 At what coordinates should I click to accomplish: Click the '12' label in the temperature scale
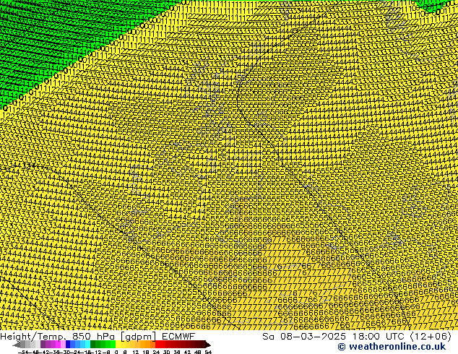click(136, 352)
